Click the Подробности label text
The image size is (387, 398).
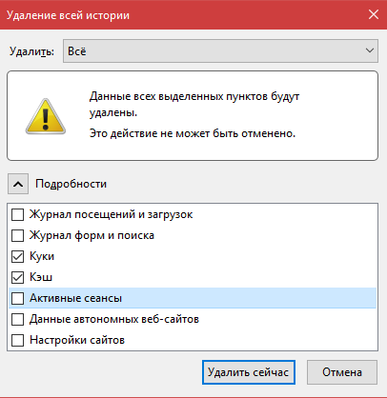71,184
